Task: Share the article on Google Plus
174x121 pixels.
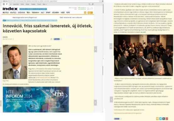Action: click(167, 119)
